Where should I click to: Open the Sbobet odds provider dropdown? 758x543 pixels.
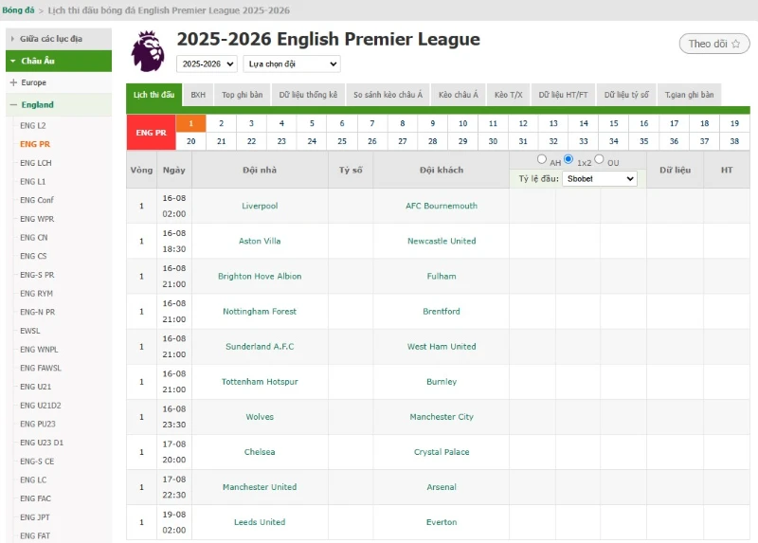point(600,179)
